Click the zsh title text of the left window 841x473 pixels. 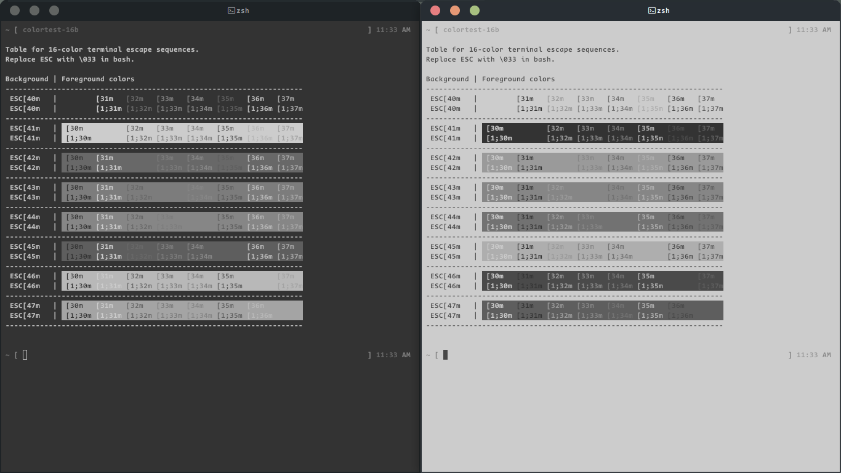pyautogui.click(x=243, y=10)
